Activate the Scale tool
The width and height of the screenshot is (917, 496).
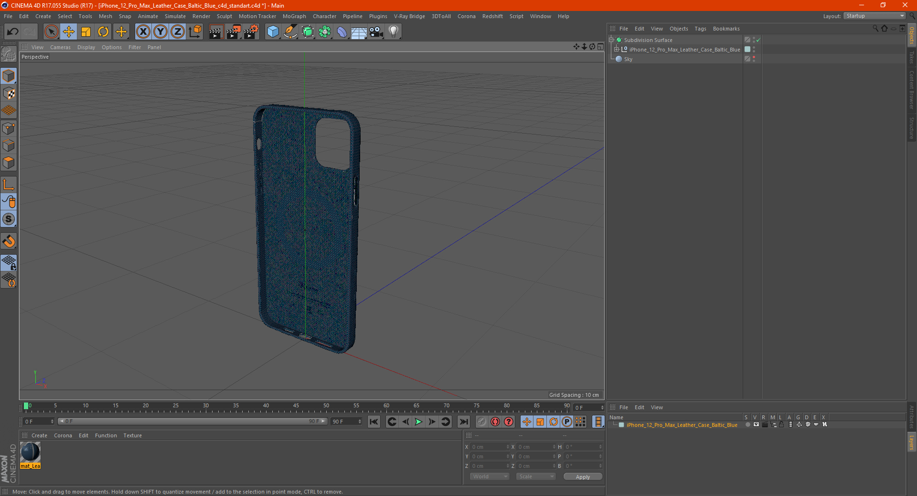pyautogui.click(x=86, y=32)
